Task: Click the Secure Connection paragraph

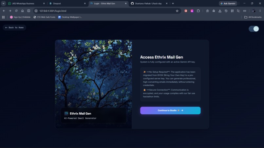Action: tap(169, 93)
